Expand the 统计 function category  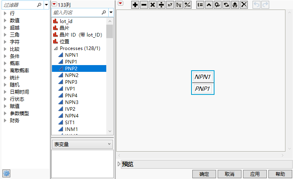tap(5, 78)
